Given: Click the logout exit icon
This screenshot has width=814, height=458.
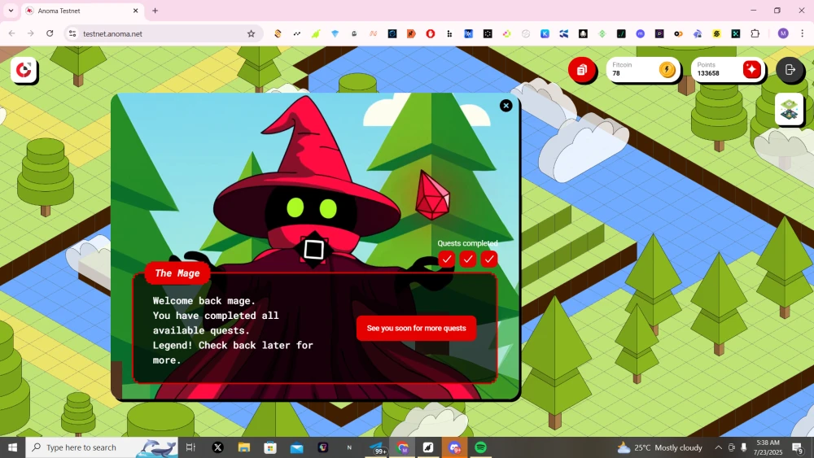Looking at the screenshot, I should coord(790,70).
